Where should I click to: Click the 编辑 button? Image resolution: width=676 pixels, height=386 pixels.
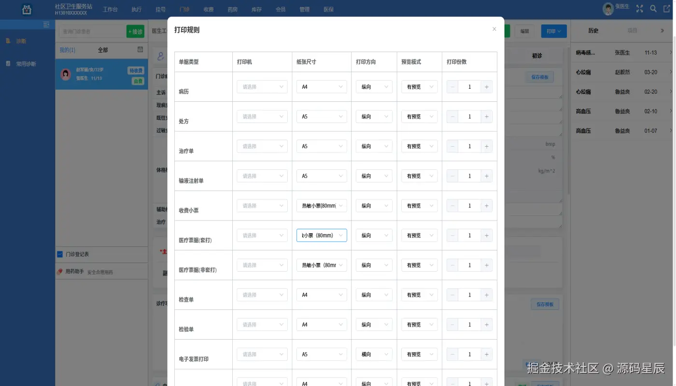click(x=525, y=31)
